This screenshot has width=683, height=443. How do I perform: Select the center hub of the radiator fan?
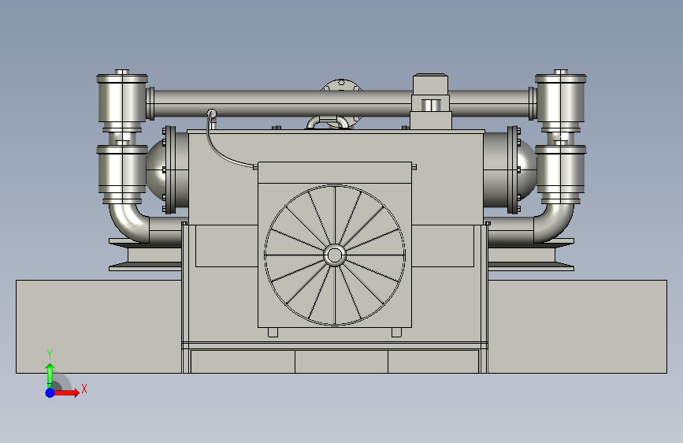335,255
